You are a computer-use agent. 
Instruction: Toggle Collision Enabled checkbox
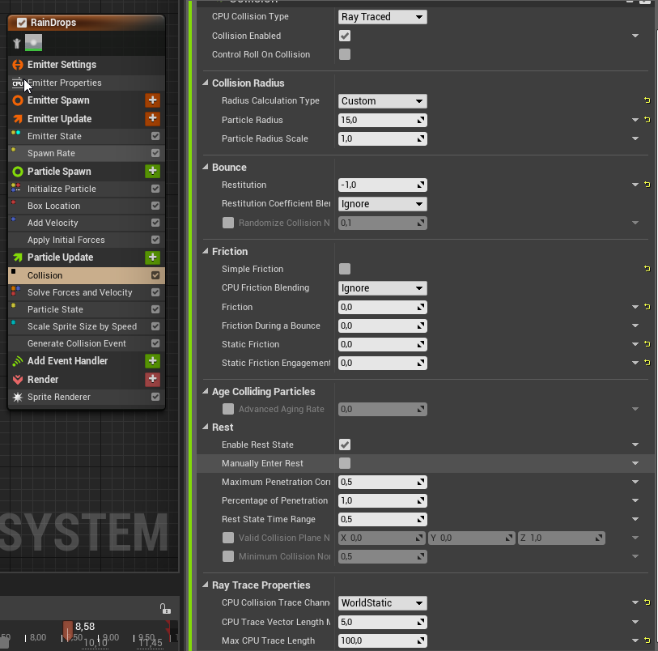(345, 36)
